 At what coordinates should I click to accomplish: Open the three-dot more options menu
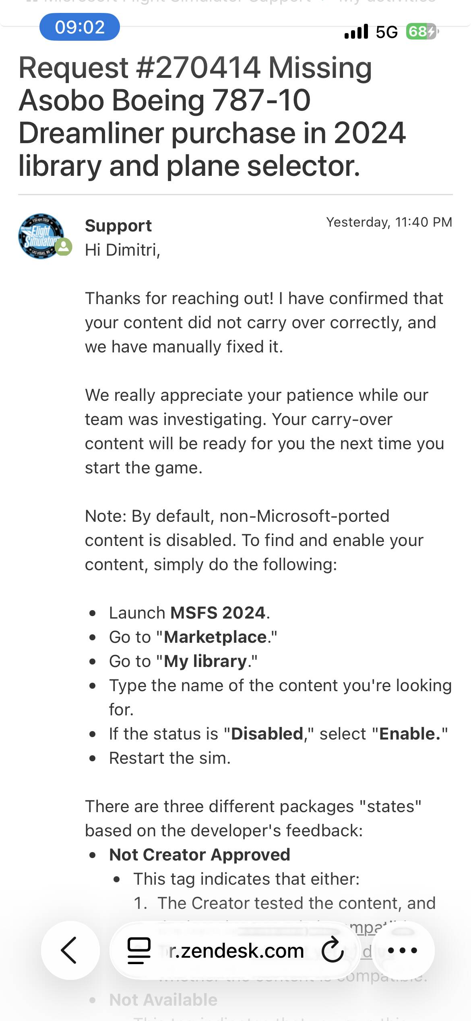pos(402,950)
